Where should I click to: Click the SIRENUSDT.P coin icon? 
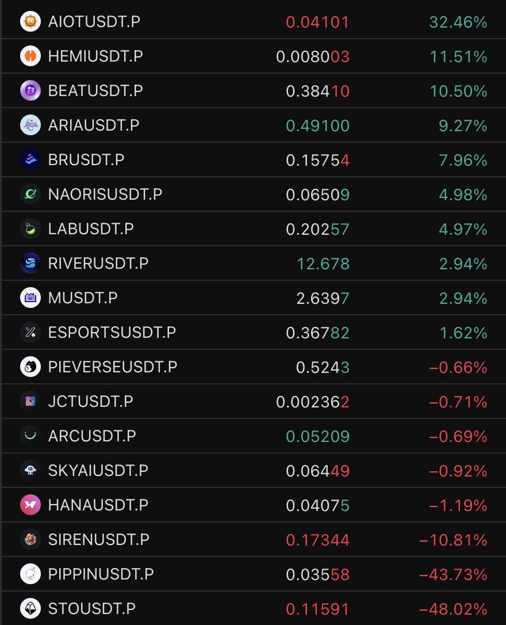30,540
